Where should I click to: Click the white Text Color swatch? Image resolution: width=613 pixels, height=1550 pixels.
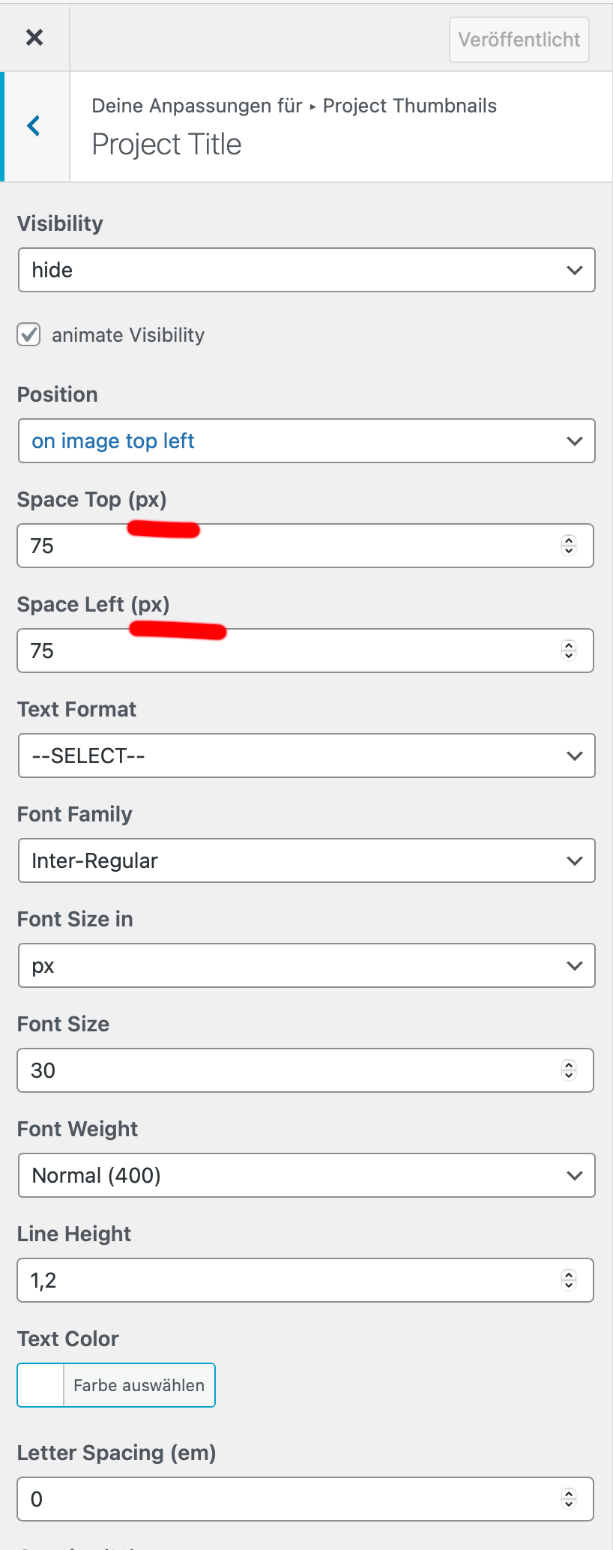tap(41, 1385)
